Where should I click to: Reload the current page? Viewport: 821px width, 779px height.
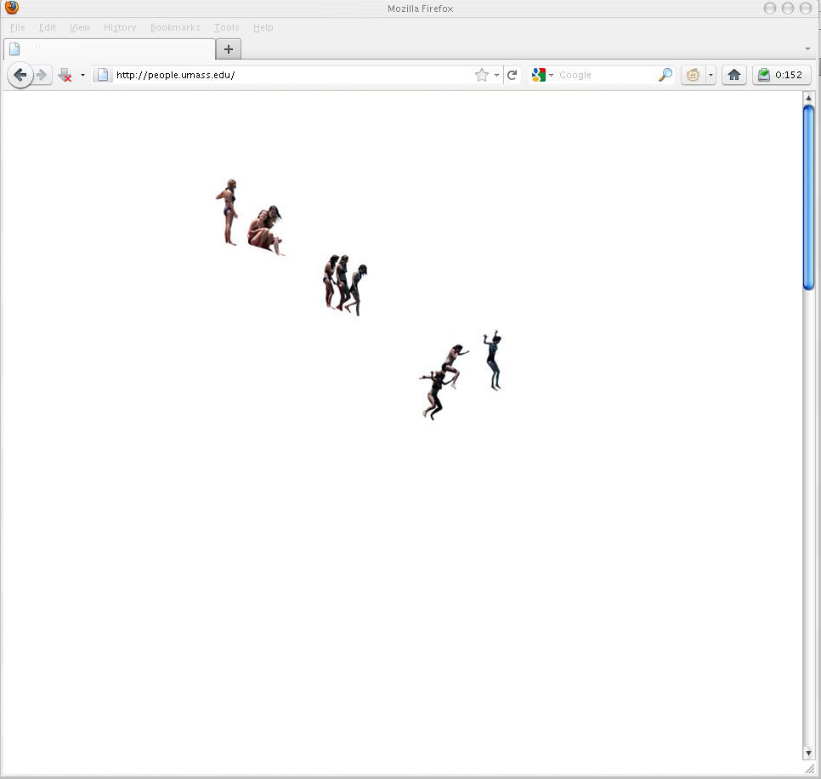click(512, 75)
